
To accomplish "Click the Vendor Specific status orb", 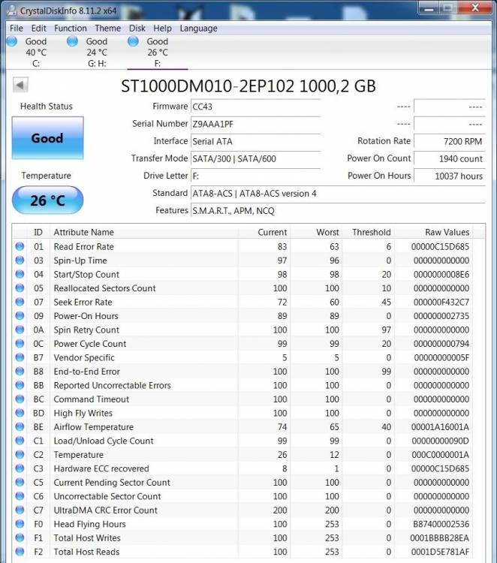I will [x=20, y=357].
